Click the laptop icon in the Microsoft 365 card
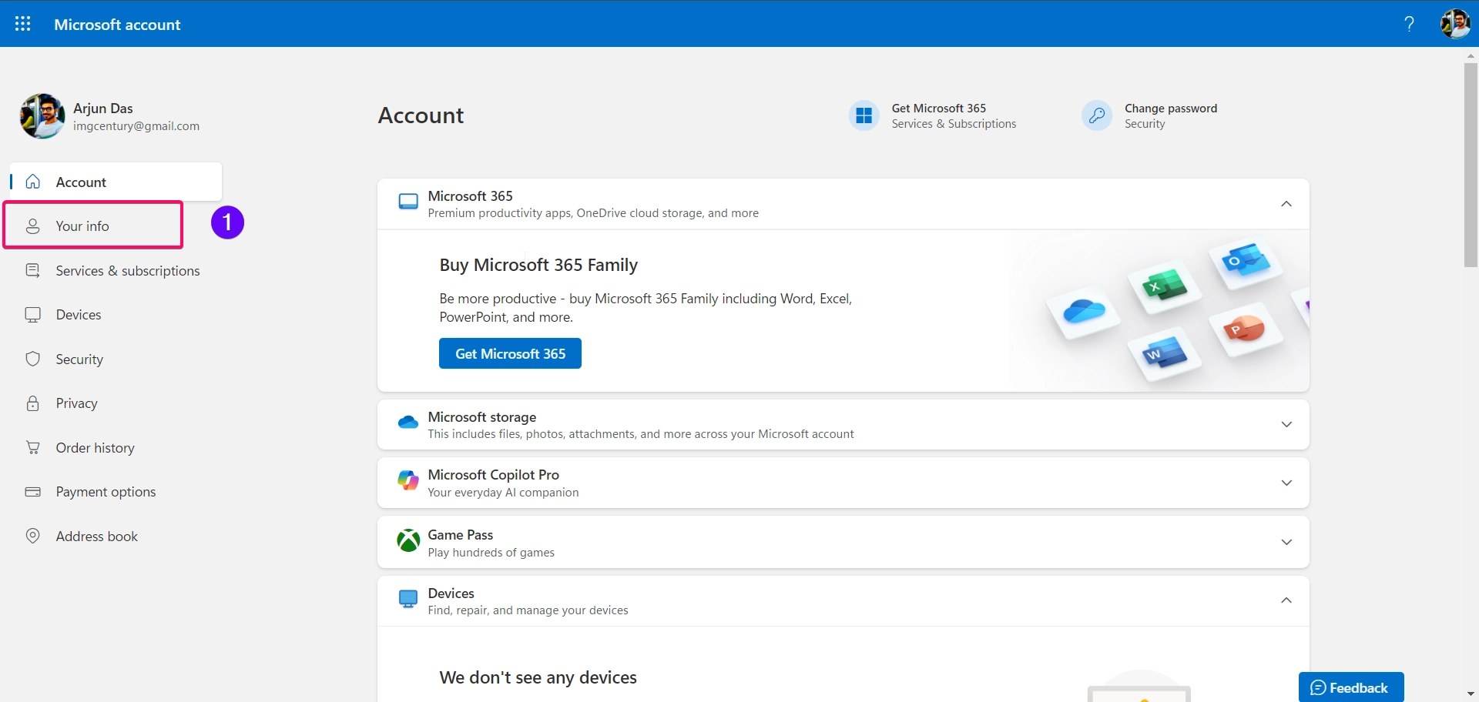Image resolution: width=1479 pixels, height=702 pixels. pos(408,202)
